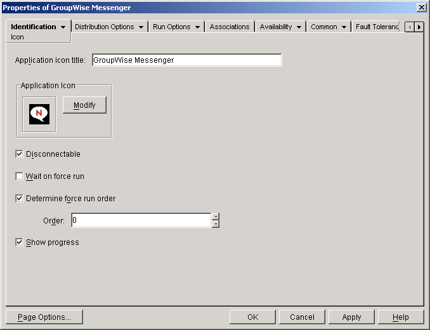Screen dimensions: 430x330
Task: Open Help for this dialog
Action: (x=401, y=317)
